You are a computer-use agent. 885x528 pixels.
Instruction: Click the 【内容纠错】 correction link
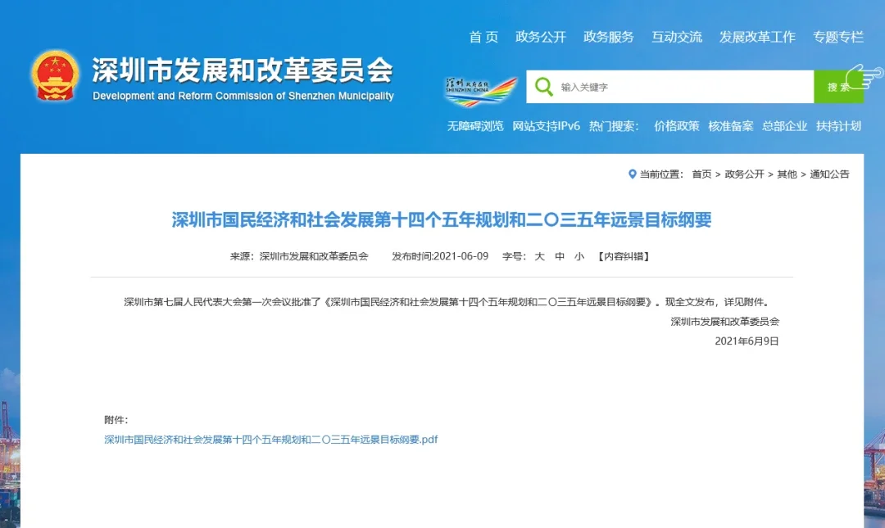coord(624,257)
